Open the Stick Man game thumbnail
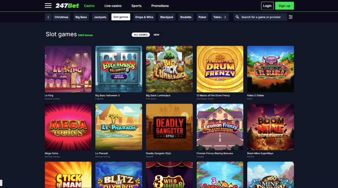Viewport: 338px width, 188px height. point(68,175)
